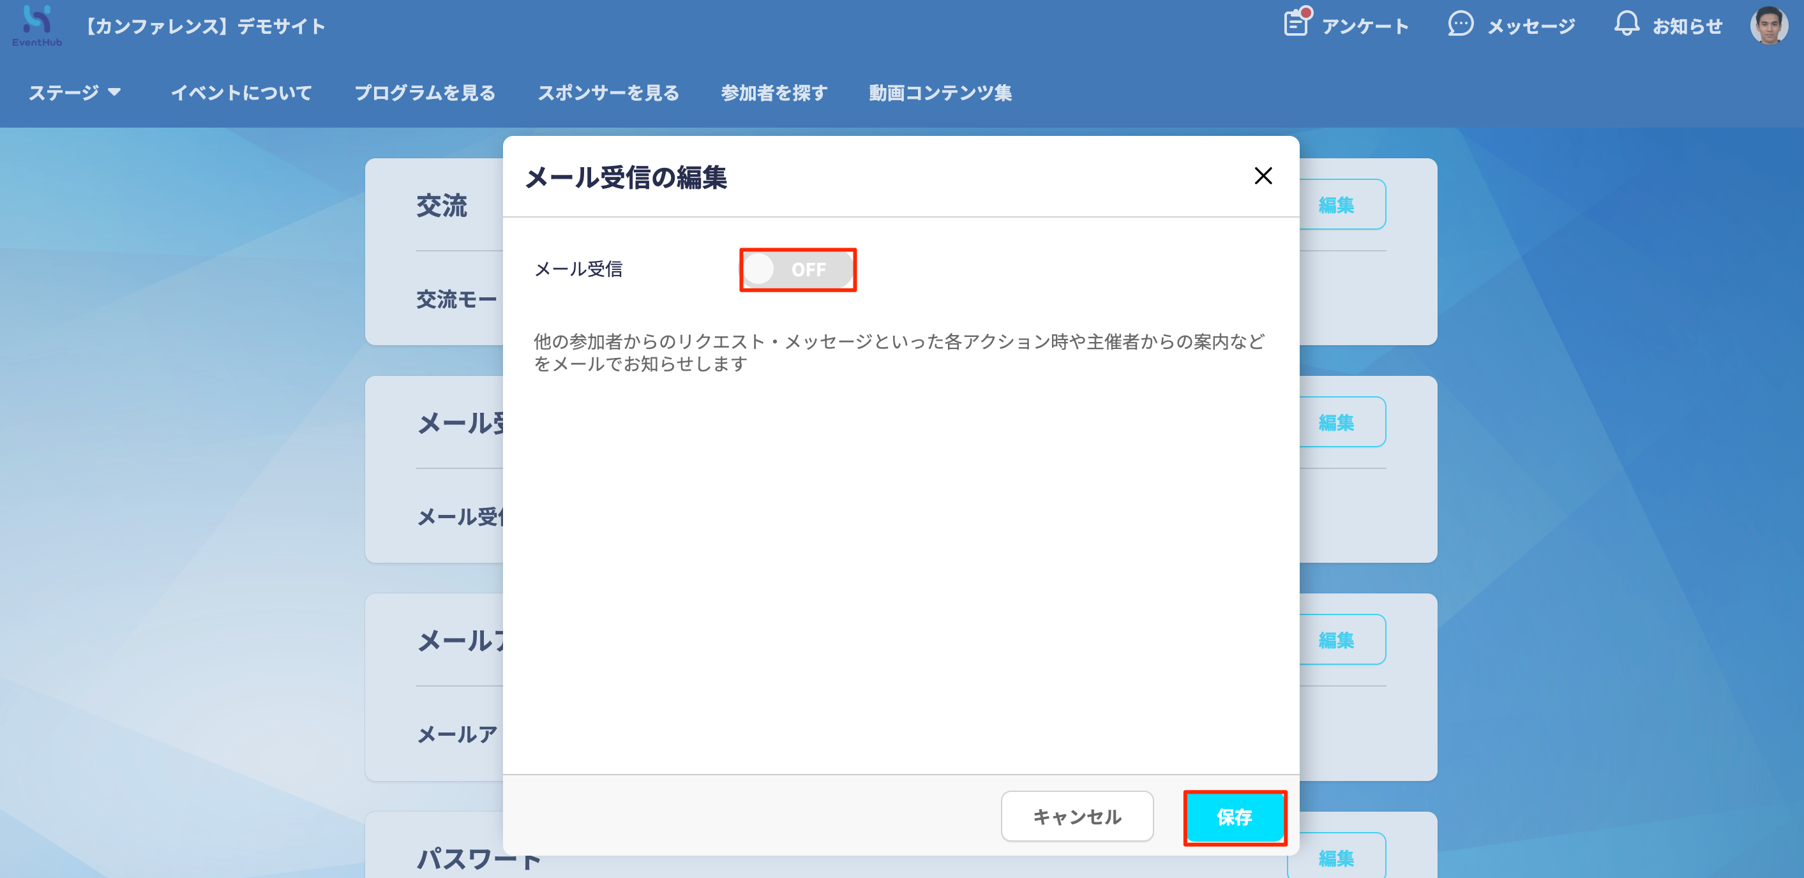This screenshot has width=1804, height=878.
Task: Go to スポンサーを見る
Action: [x=608, y=93]
